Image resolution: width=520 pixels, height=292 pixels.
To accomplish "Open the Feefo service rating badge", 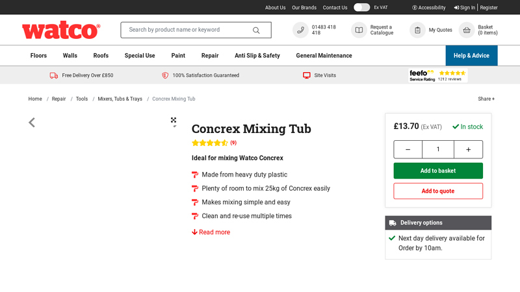I will click(437, 75).
